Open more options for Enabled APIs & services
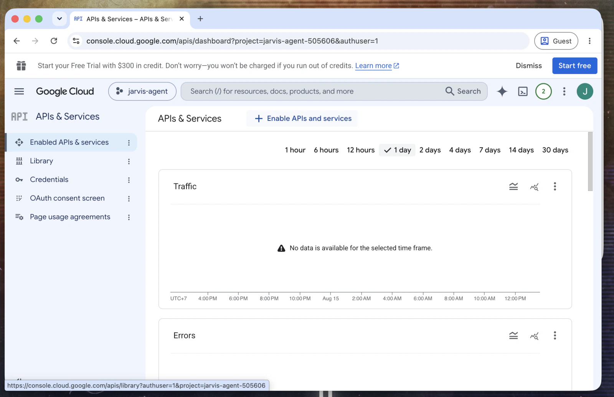This screenshot has height=397, width=614. point(129,143)
